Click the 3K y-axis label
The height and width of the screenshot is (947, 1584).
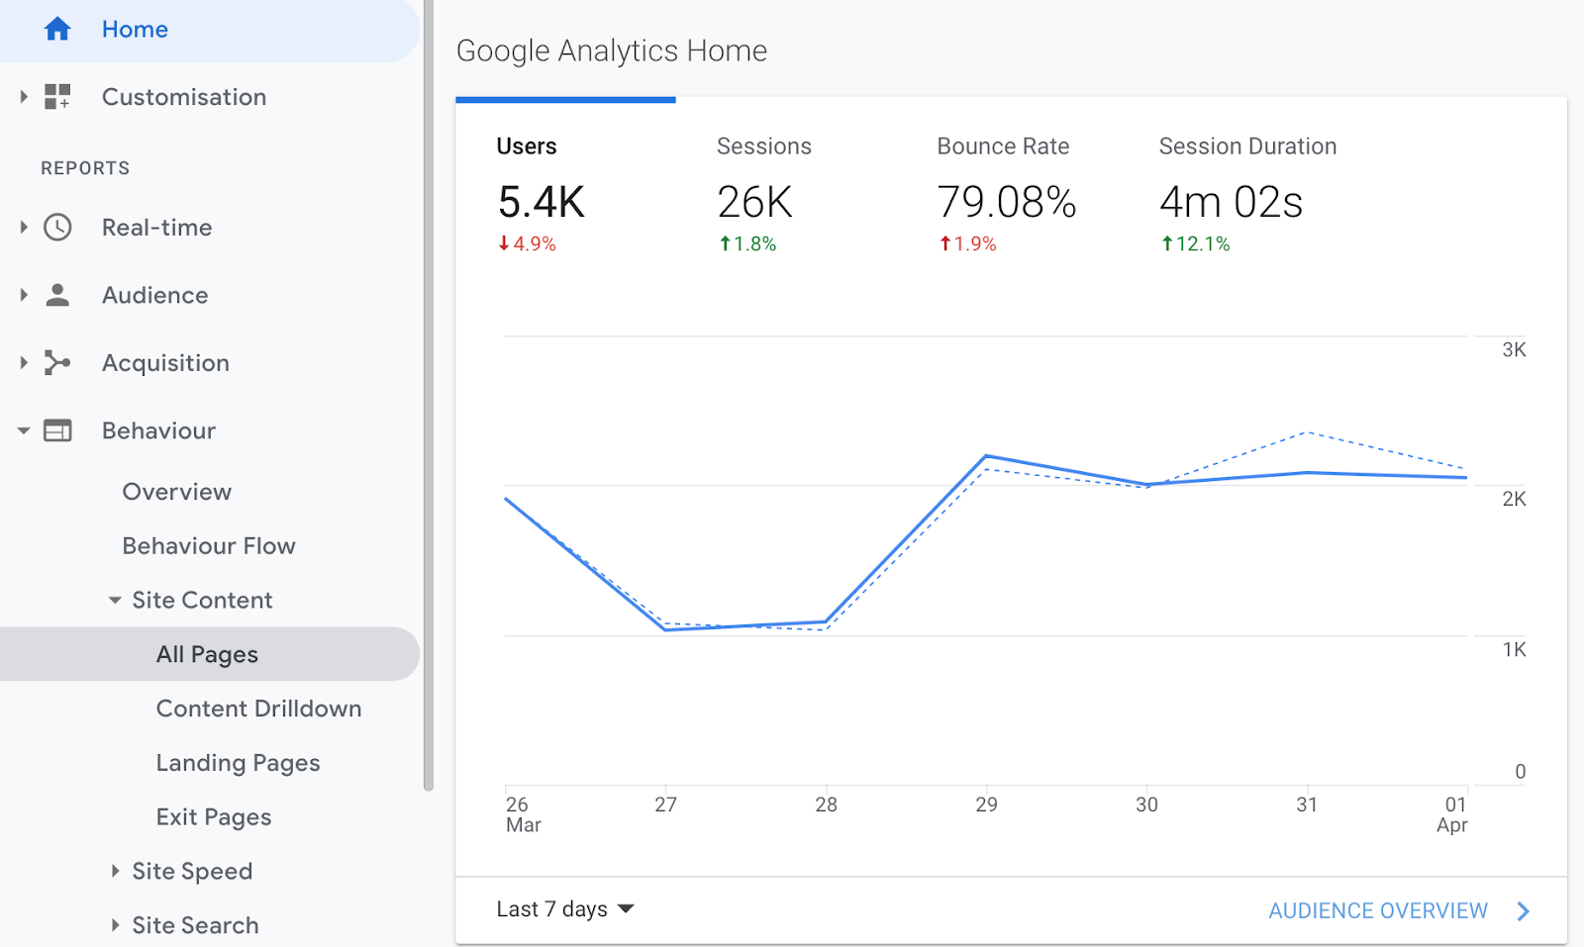click(x=1514, y=349)
